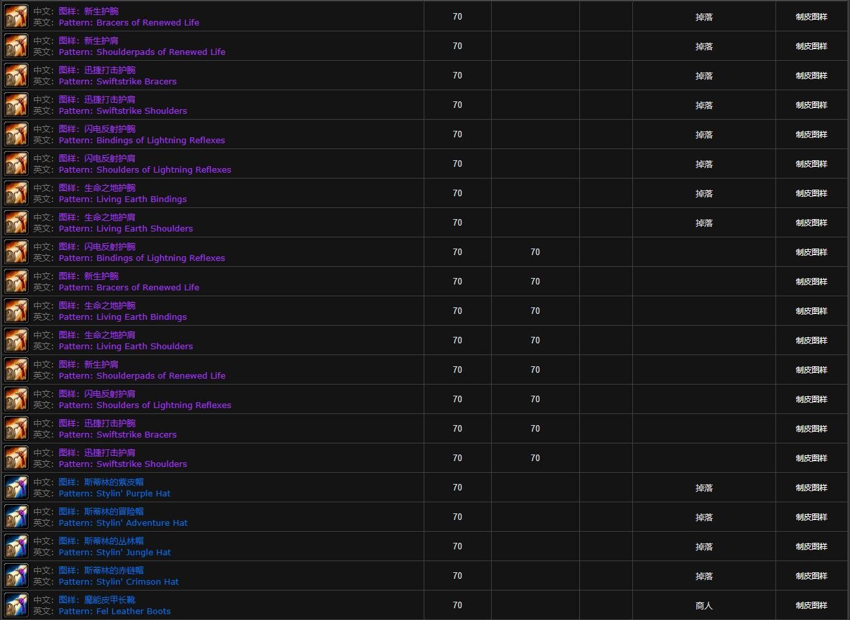Click 商人 in the Fel Leather Boots row
850x620 pixels.
click(704, 606)
